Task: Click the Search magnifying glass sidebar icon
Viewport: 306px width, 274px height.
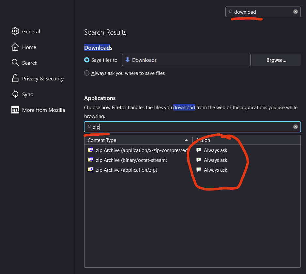Action: [15, 63]
